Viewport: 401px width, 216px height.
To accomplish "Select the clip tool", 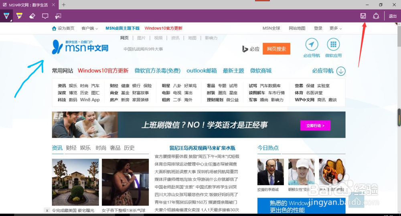I will (58, 16).
